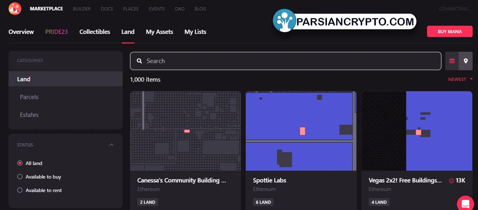
Task: Switch to the My Lists tab
Action: tap(195, 32)
